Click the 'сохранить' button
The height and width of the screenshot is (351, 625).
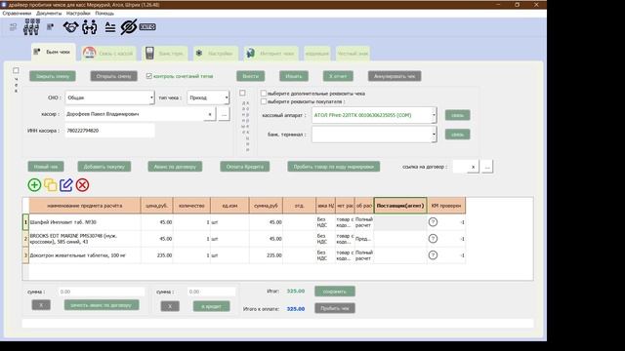[335, 292]
